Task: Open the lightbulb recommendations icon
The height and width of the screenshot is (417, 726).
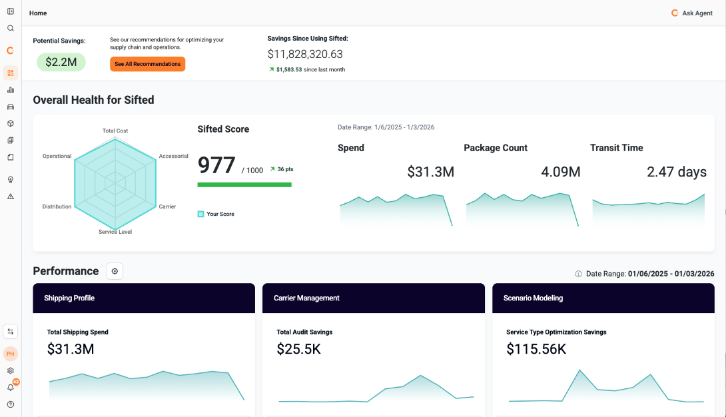Action: click(11, 180)
